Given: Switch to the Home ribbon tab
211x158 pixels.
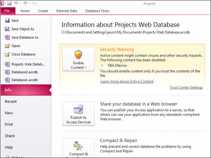Looking at the screenshot, I should pyautogui.click(x=25, y=11).
